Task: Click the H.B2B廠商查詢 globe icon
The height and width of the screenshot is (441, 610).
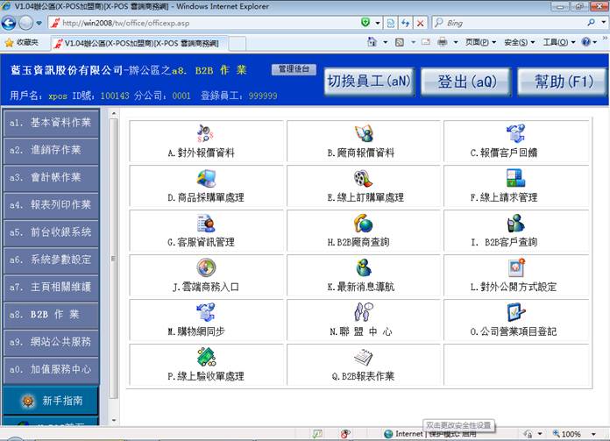Action: click(x=363, y=224)
